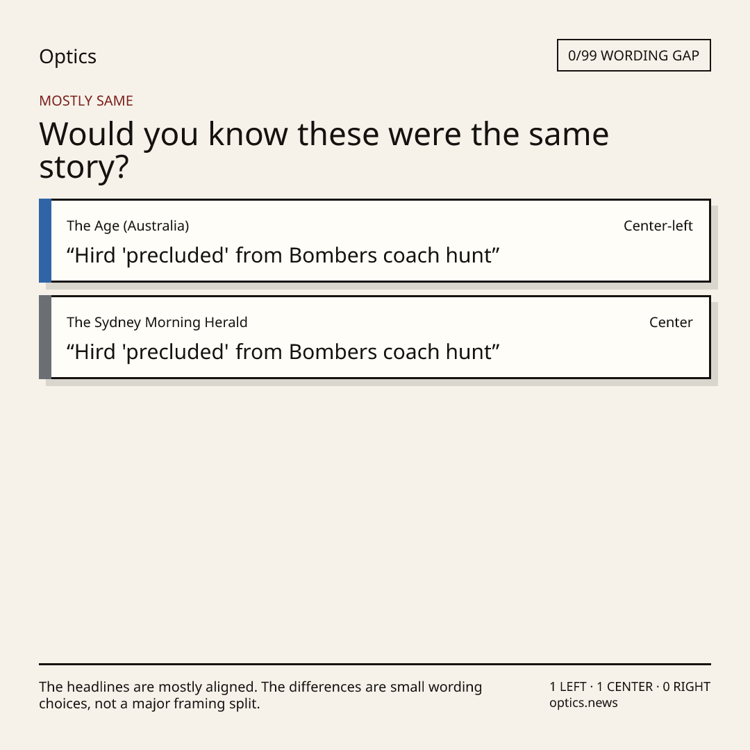Click the black divider line above footer
750x750 pixels.
click(375, 664)
